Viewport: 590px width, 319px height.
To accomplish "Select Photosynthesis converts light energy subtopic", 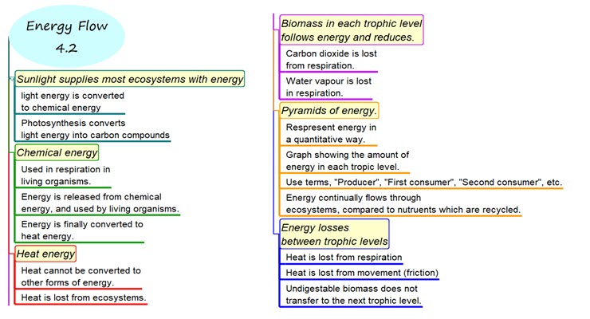I will click(x=95, y=129).
